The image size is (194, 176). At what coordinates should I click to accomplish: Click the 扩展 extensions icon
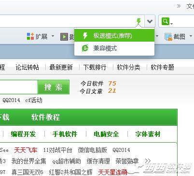tap(30, 36)
